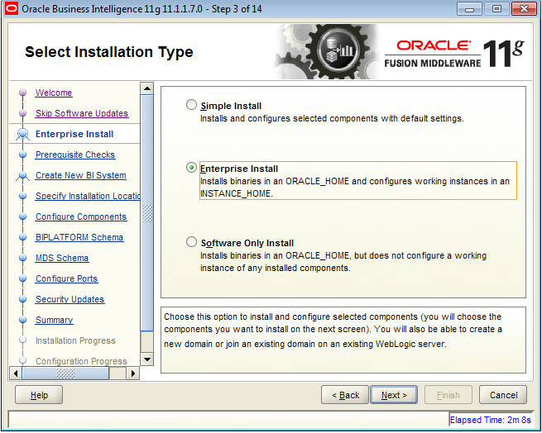Viewport: 542px width, 433px height.
Task: Click the Skip Software Updates step marker
Action: pos(23,113)
